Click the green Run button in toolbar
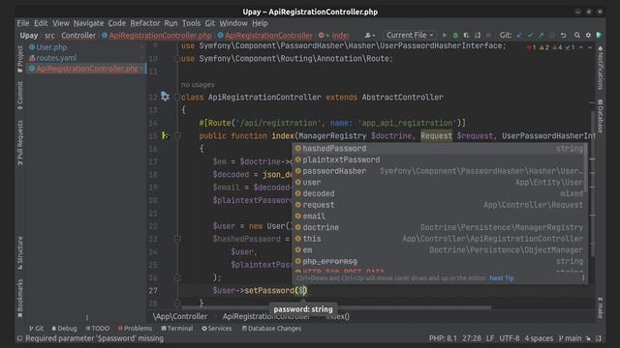Screen dimensions: 620x348 click(x=445, y=35)
